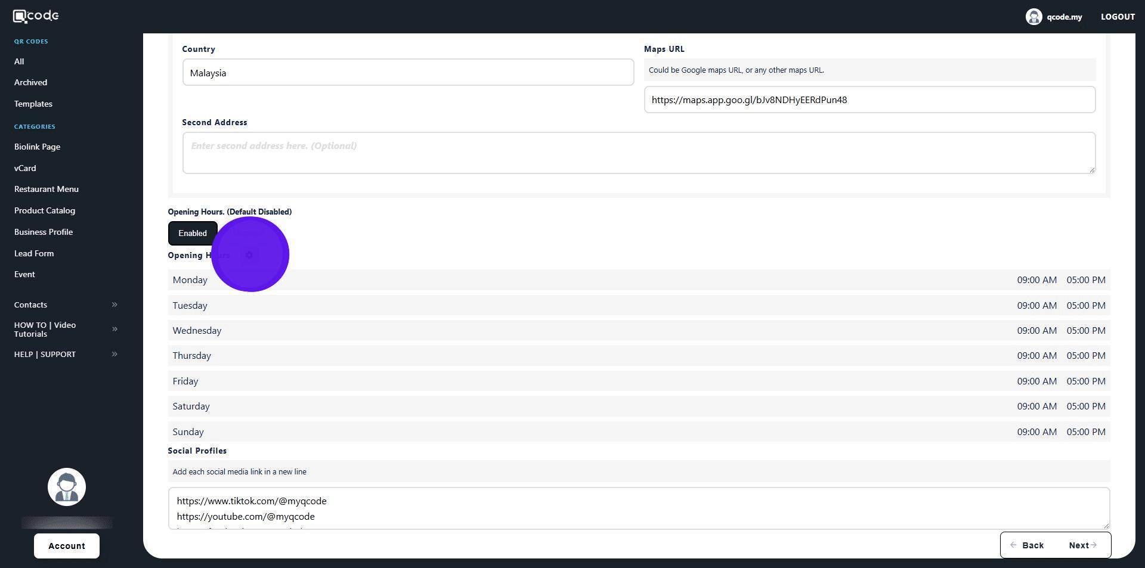Click the 'Social Profiles' heading
This screenshot has height=568, width=1145.
tap(197, 451)
